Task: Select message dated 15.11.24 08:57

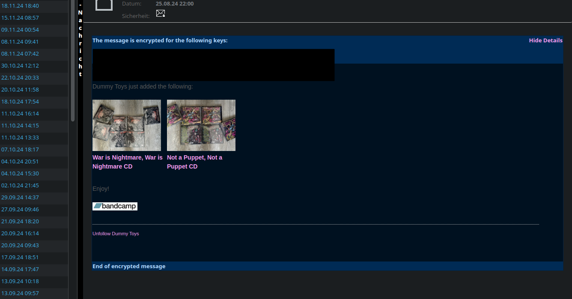Action: click(34, 18)
